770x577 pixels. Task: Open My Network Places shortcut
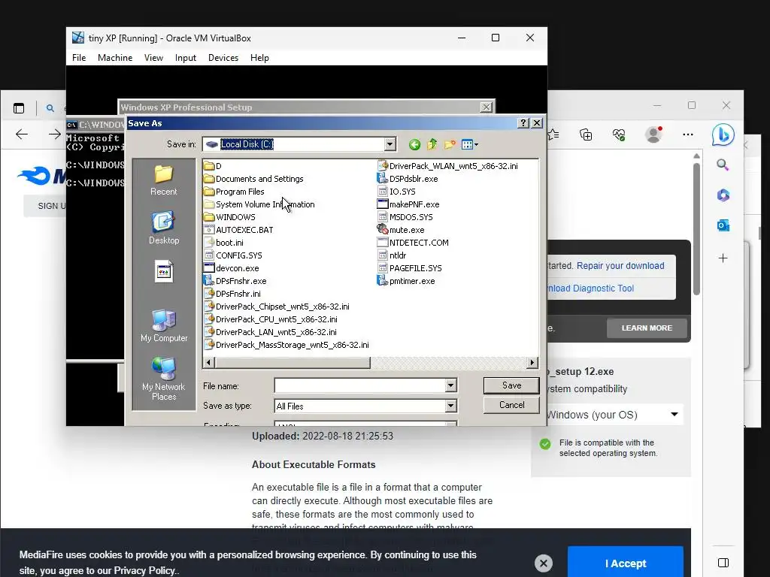pos(163,379)
